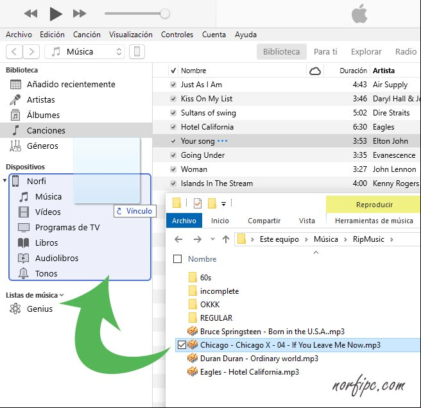This screenshot has height=408, width=421.
Task: Open Libros book icon under Norfi
Action: point(24,243)
